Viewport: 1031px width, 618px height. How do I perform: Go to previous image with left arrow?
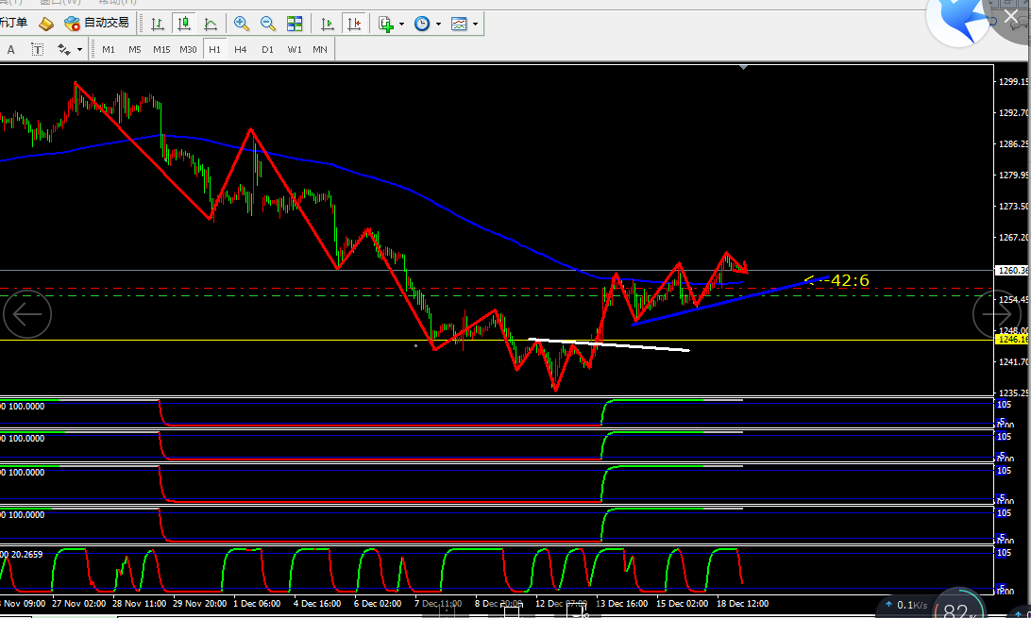[x=27, y=314]
